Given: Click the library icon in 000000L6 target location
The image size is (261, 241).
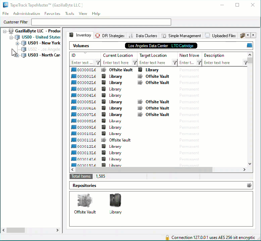Looking at the screenshot, I should 140,70.
